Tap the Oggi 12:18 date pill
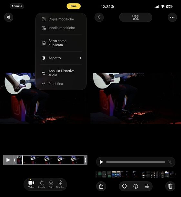 (136, 17)
